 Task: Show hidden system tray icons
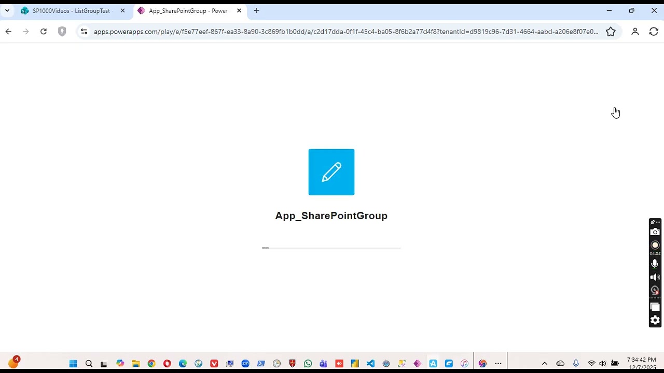(x=545, y=364)
